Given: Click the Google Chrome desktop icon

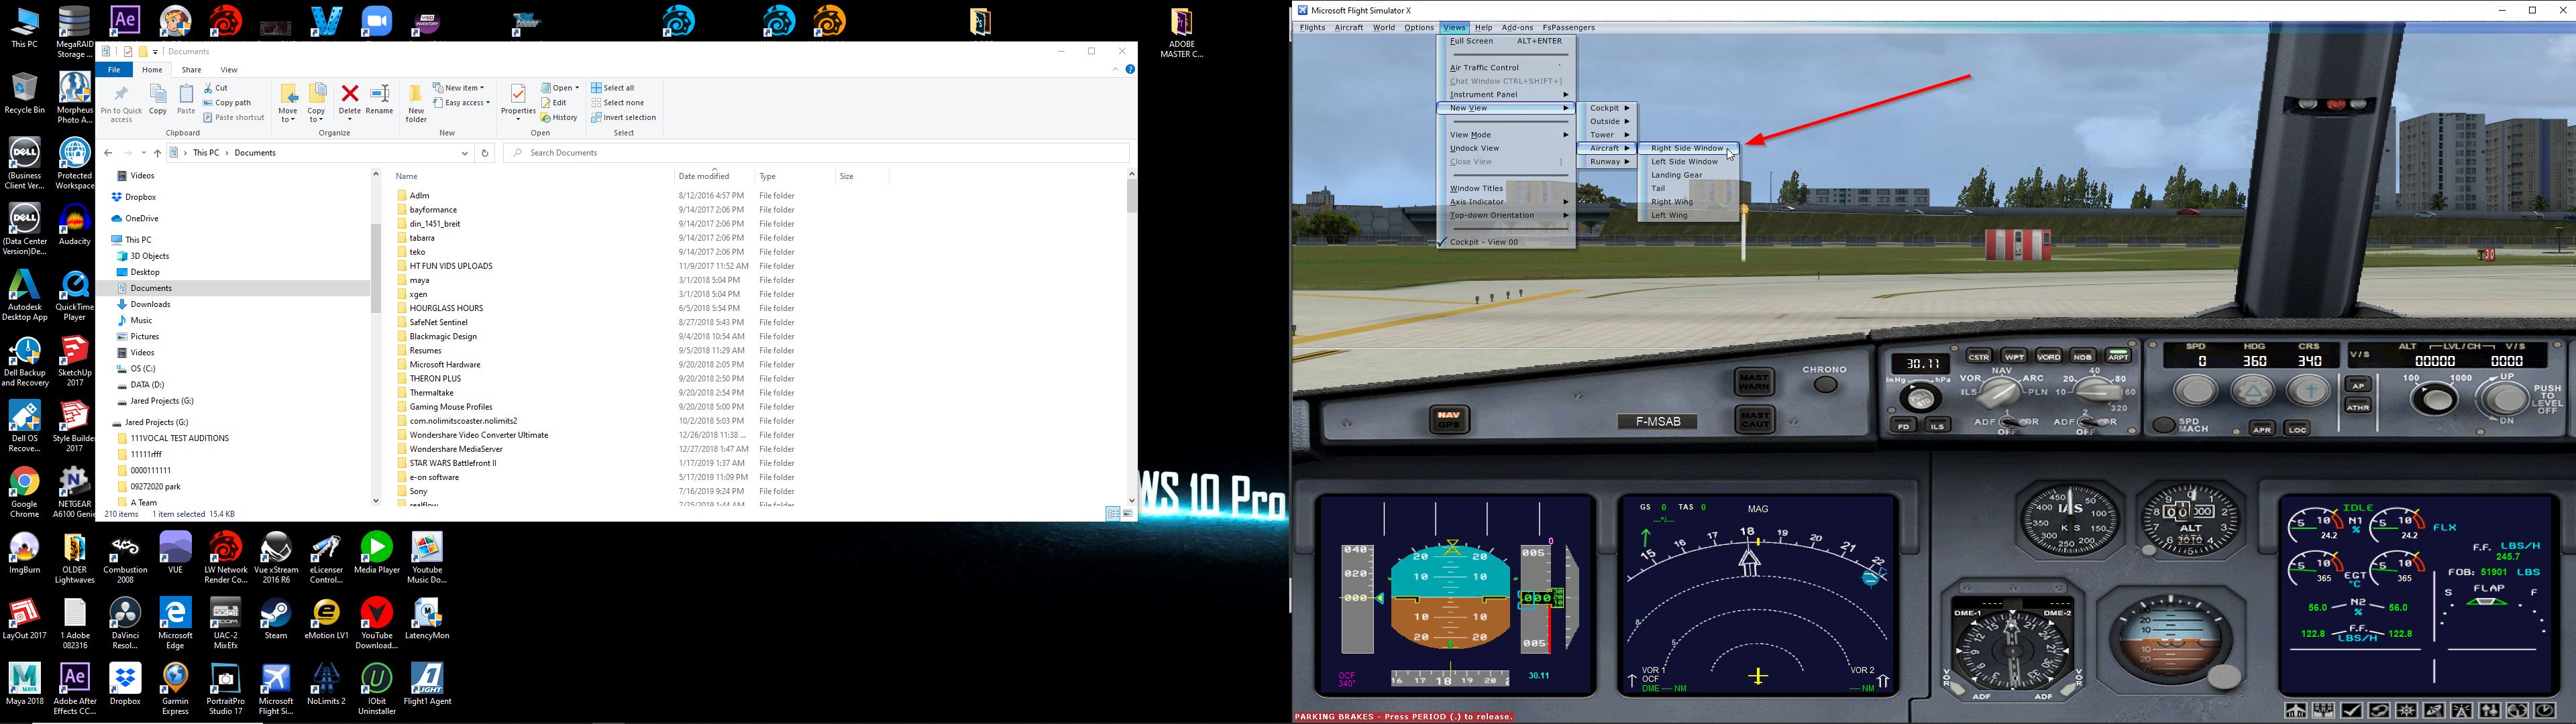Looking at the screenshot, I should pos(25,491).
